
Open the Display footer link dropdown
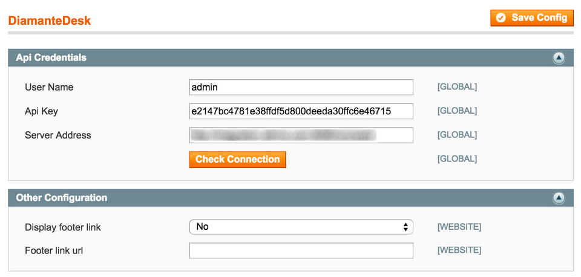tap(301, 227)
